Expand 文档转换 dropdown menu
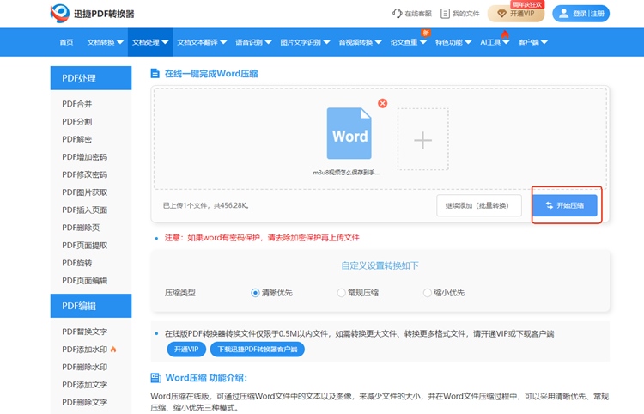 coord(105,42)
